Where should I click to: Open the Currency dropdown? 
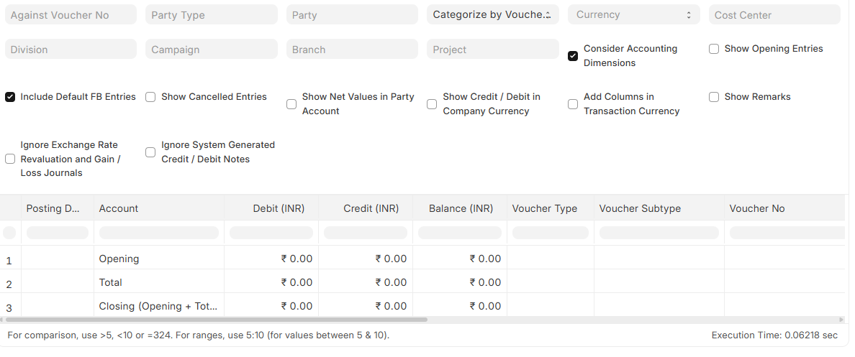pos(633,15)
